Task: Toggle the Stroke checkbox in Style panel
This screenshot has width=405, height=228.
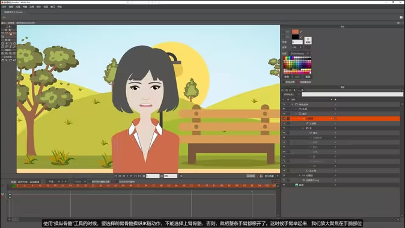Action: pyautogui.click(x=284, y=37)
